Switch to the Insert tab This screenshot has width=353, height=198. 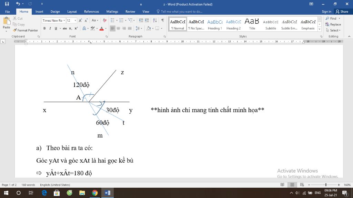tap(39, 12)
